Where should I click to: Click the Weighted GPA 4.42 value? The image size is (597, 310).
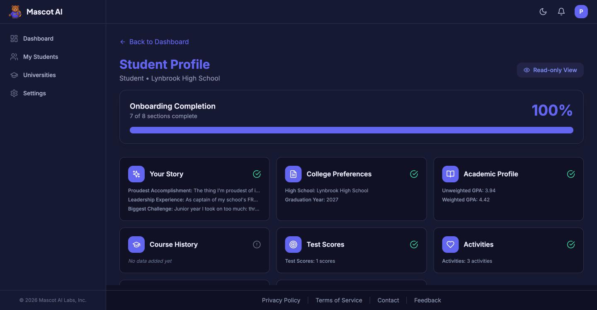point(484,200)
